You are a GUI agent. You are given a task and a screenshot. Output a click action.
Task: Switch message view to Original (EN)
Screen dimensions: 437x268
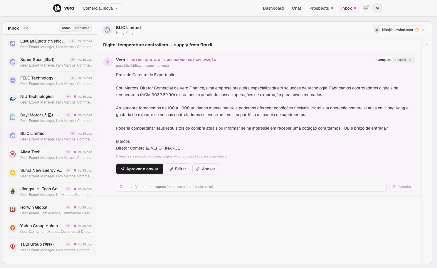coord(404,60)
